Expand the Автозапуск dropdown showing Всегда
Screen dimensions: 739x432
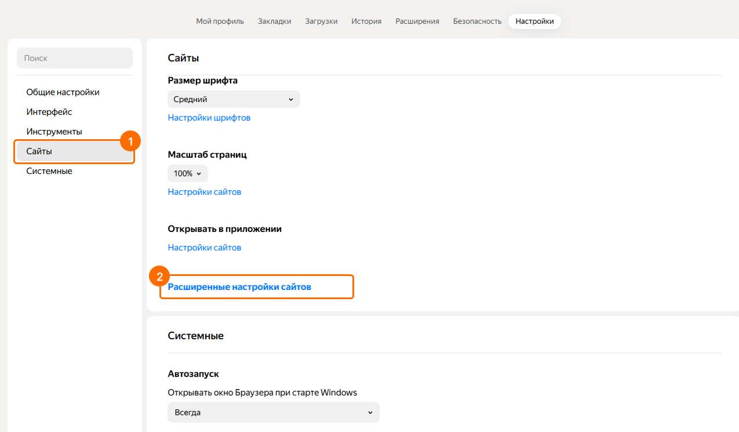[x=273, y=412]
